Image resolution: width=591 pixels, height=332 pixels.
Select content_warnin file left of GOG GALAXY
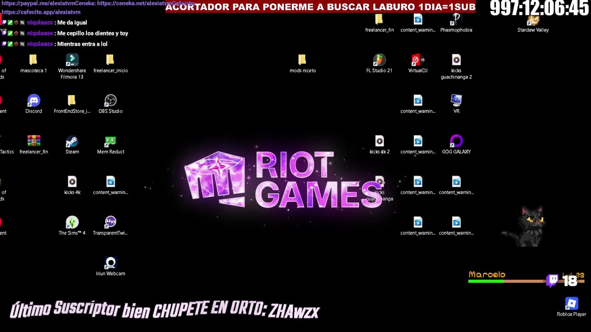pos(418,145)
